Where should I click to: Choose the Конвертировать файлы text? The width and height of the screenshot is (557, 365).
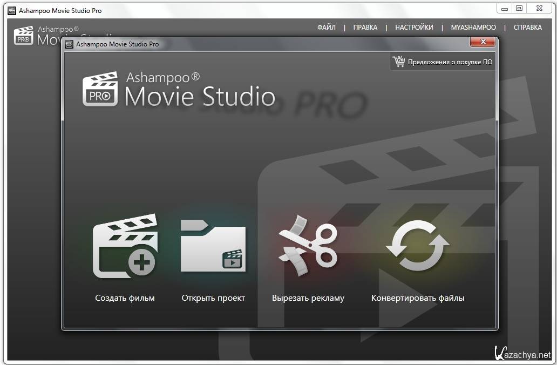click(418, 298)
